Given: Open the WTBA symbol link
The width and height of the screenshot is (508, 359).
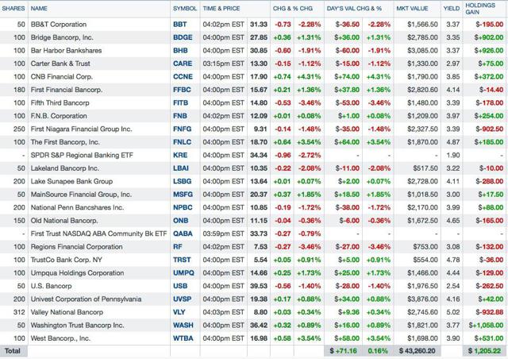Looking at the screenshot, I should point(183,338).
